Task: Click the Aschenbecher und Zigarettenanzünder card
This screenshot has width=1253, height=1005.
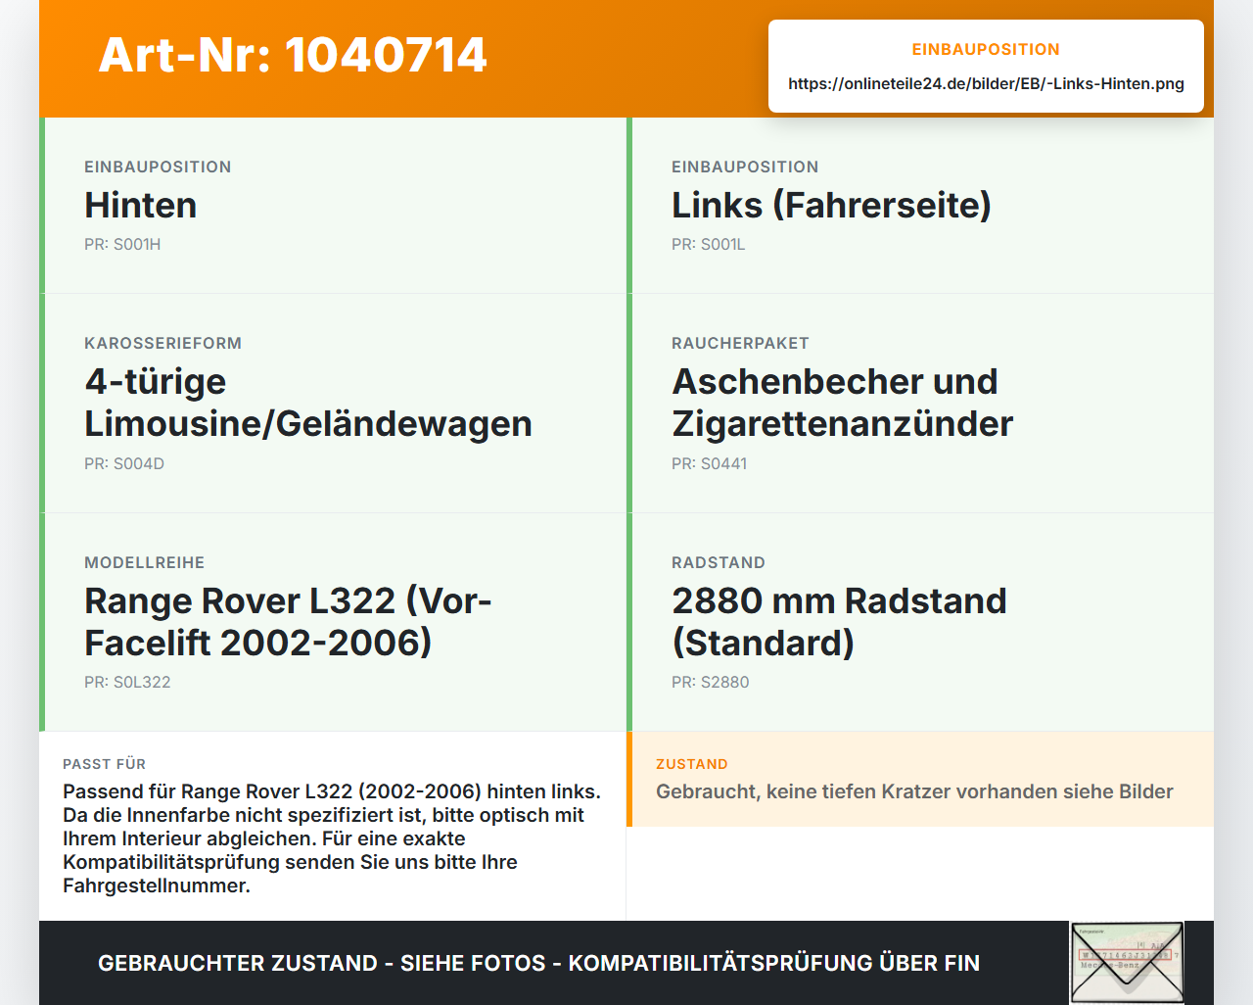Action: click(920, 404)
